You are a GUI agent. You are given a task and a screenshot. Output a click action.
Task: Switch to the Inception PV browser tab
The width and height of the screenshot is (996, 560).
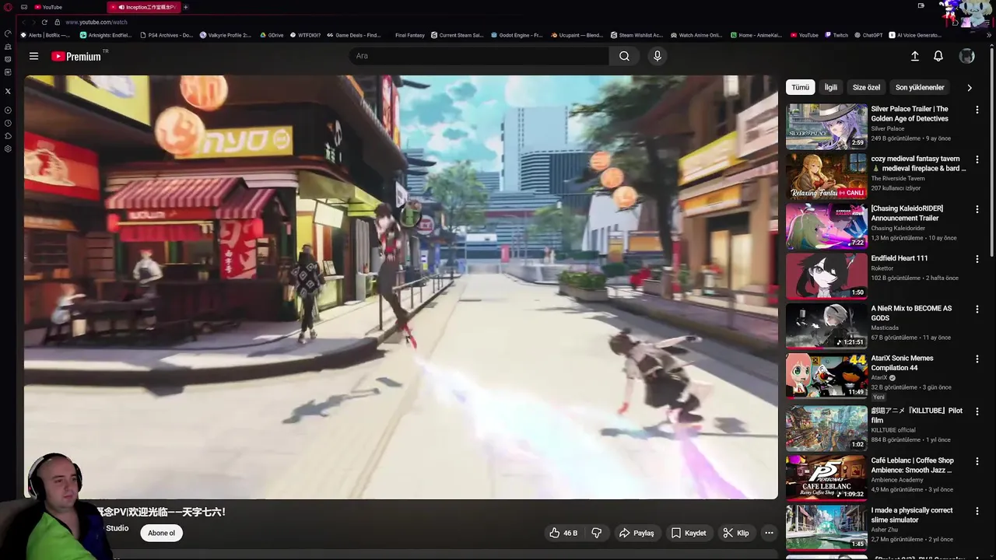click(x=145, y=7)
